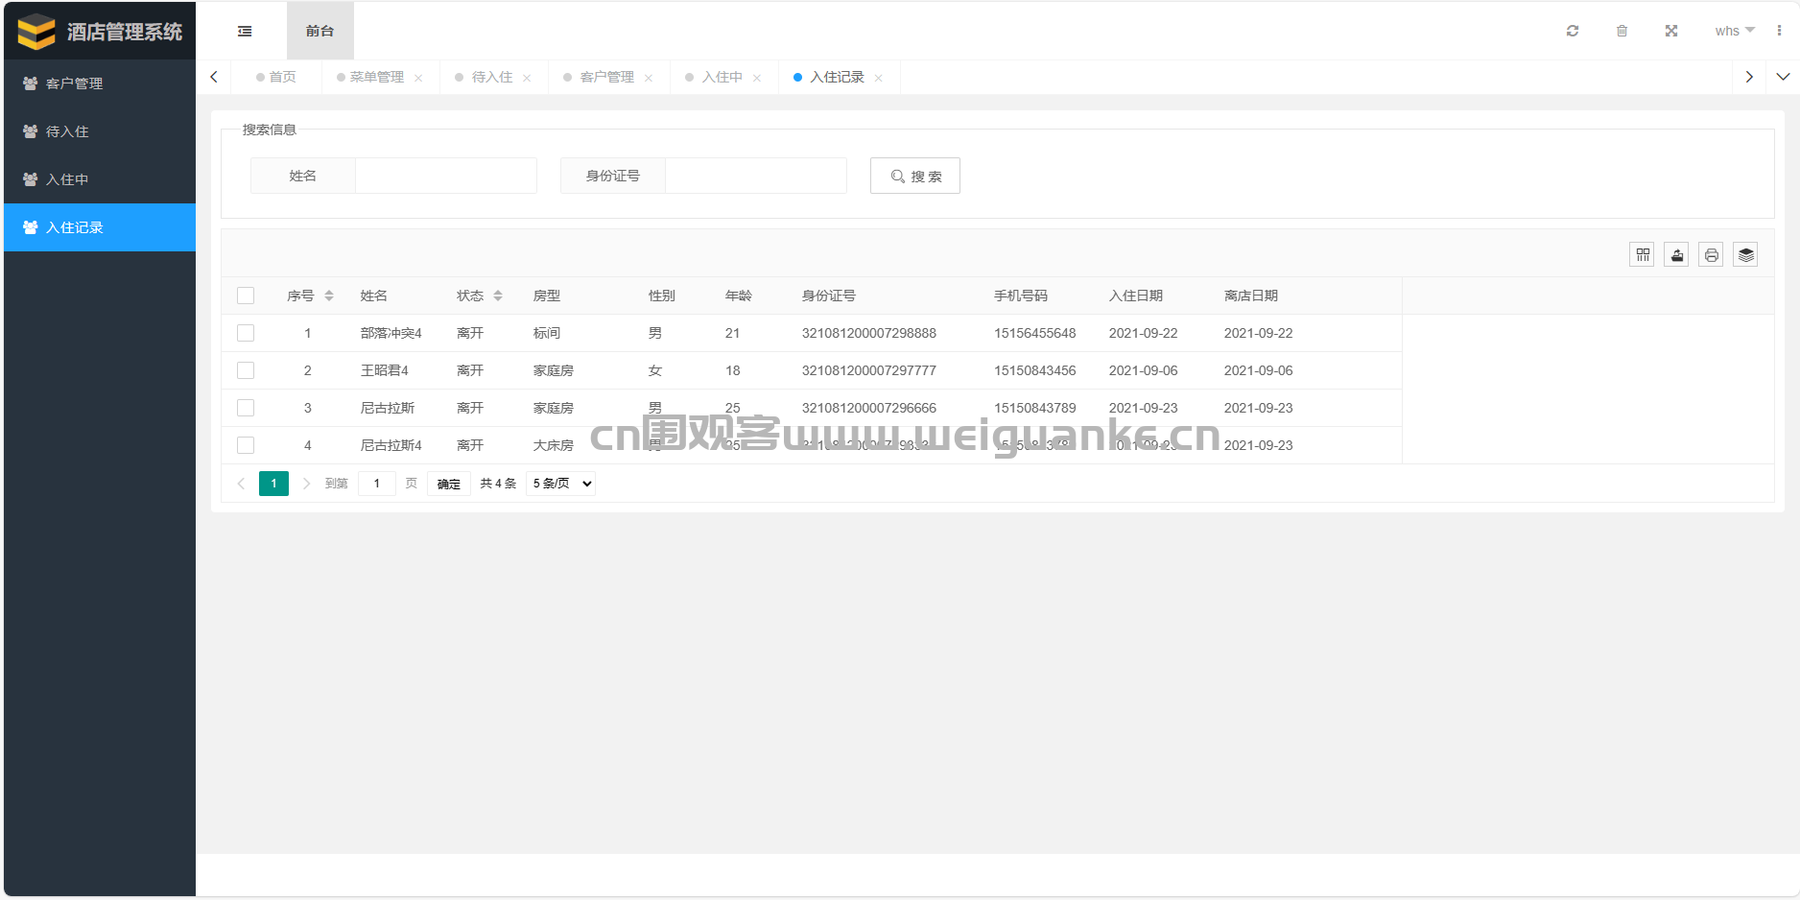This screenshot has width=1800, height=900.
Task: Check the row for 王昭君4
Action: coord(246,370)
